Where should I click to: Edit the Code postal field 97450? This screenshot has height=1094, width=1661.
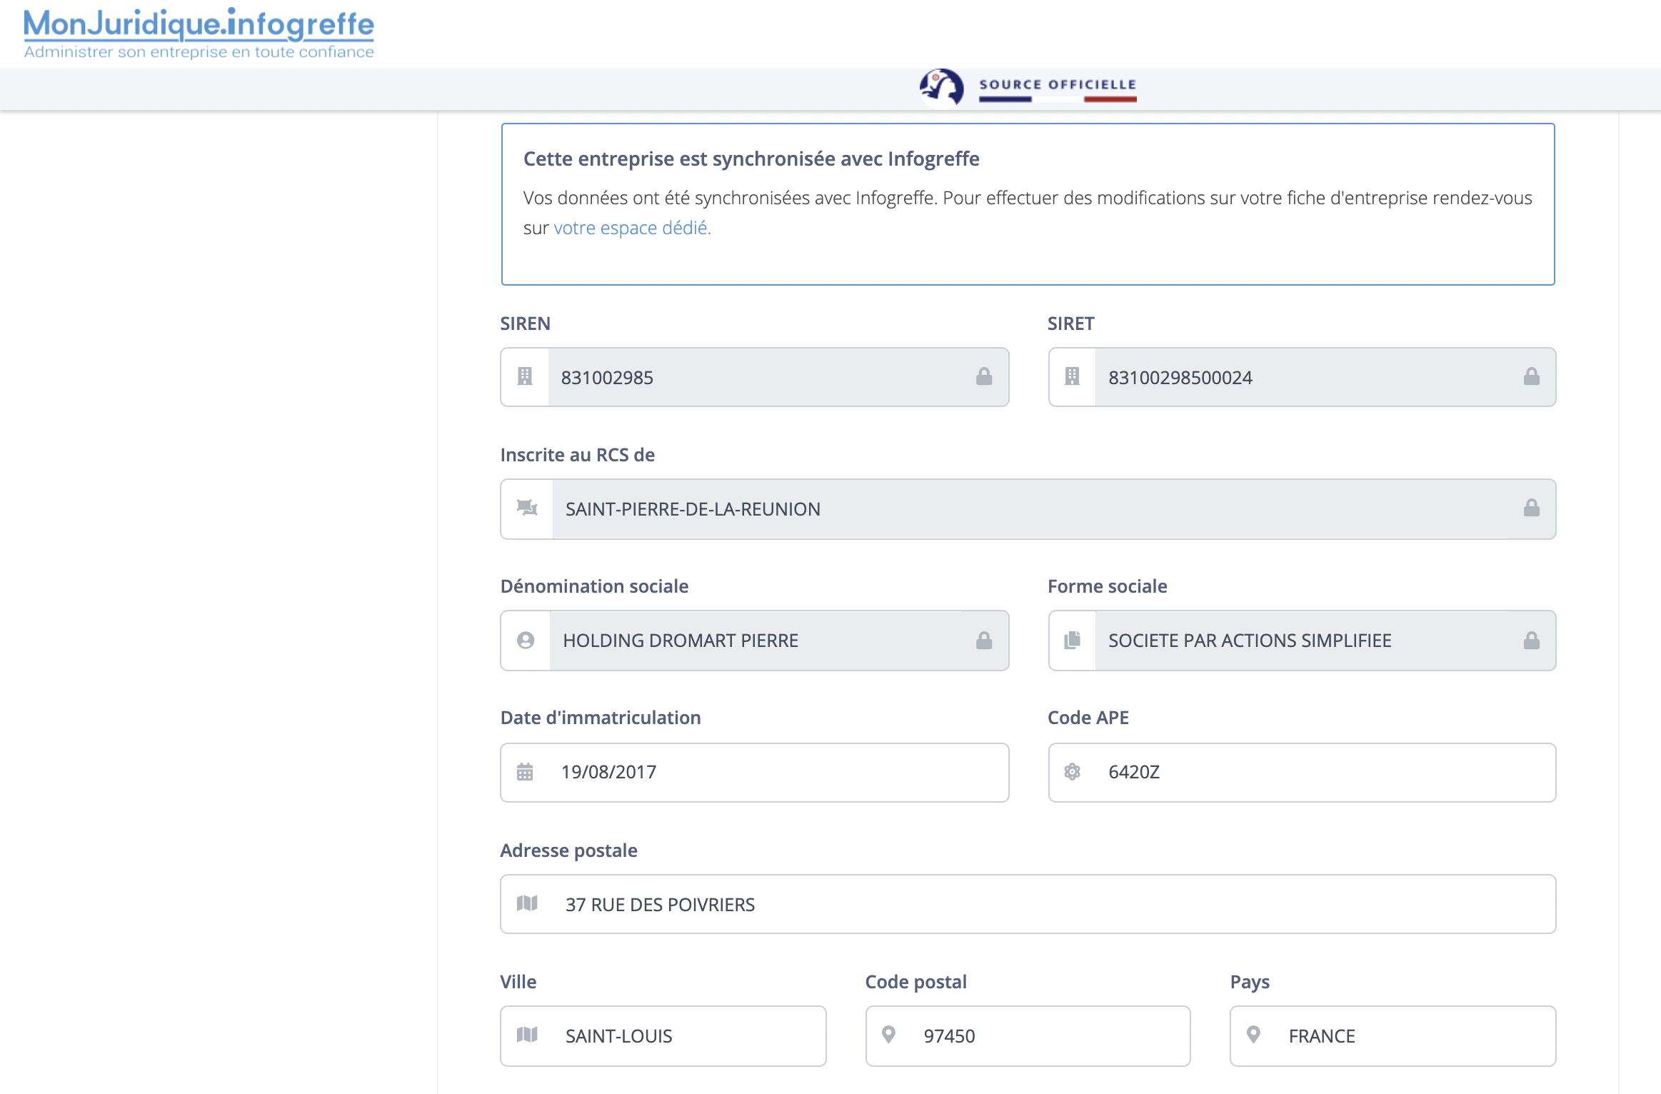pyautogui.click(x=1028, y=1036)
